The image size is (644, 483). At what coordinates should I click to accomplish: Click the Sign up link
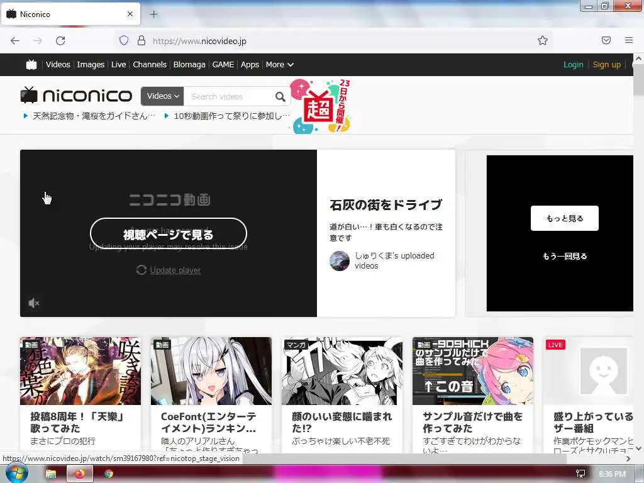607,65
